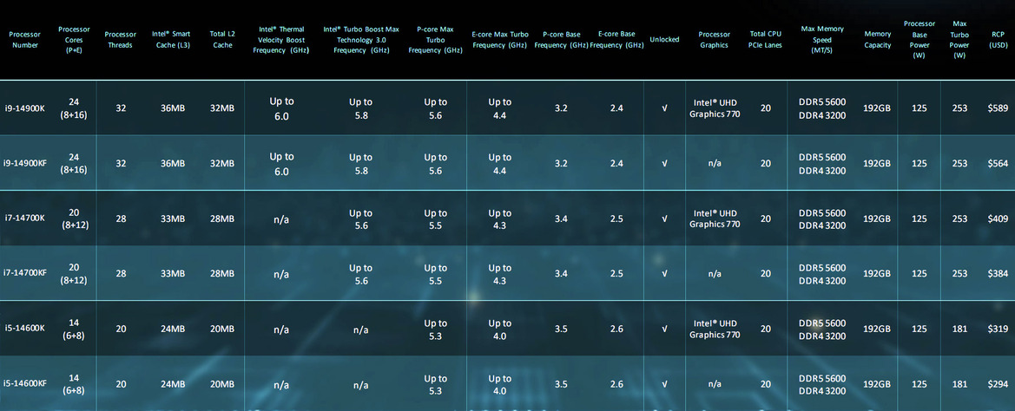
Task: Click the Thermal Velocity Boost Frequency header
Action: click(x=281, y=39)
